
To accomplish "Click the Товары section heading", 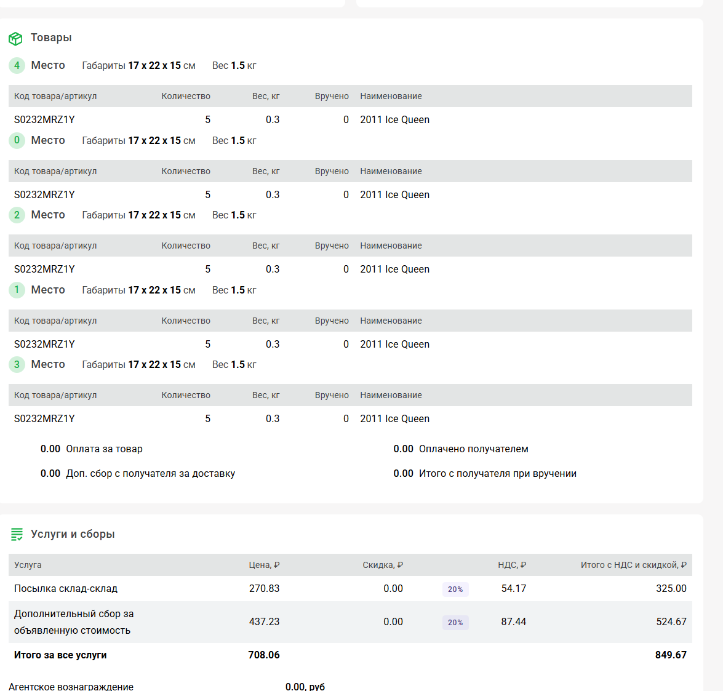I will tap(51, 38).
